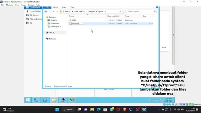
Task: Open VirtualBox Machine menu
Action: coord(9,5)
